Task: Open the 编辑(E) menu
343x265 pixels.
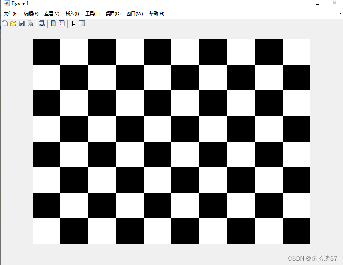Action: pos(31,14)
